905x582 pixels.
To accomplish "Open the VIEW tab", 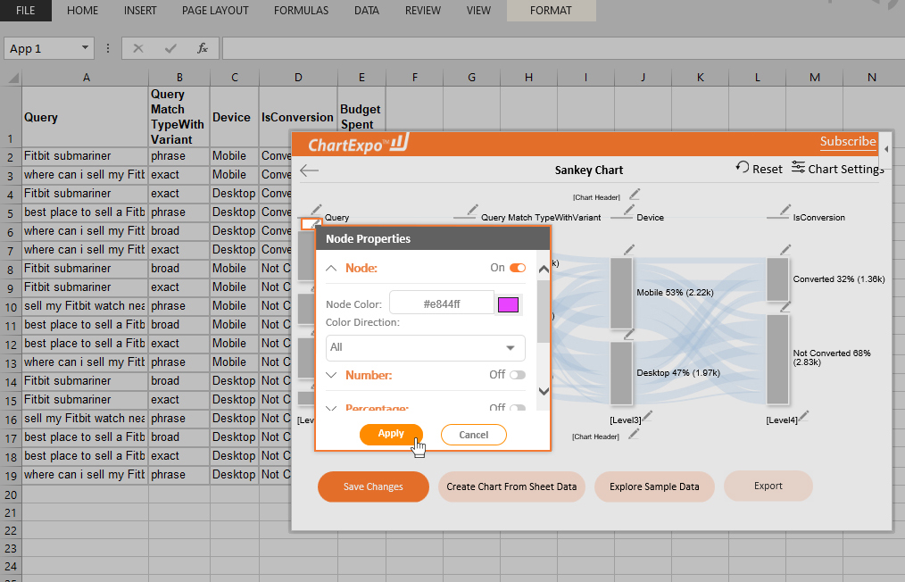I will point(478,11).
